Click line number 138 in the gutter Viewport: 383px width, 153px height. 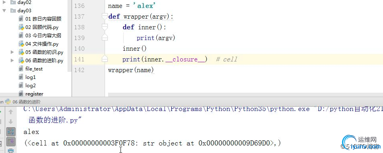(80, 27)
